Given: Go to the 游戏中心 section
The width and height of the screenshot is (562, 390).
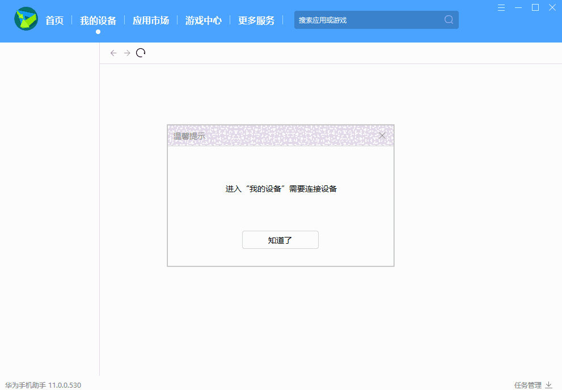Looking at the screenshot, I should [x=203, y=20].
